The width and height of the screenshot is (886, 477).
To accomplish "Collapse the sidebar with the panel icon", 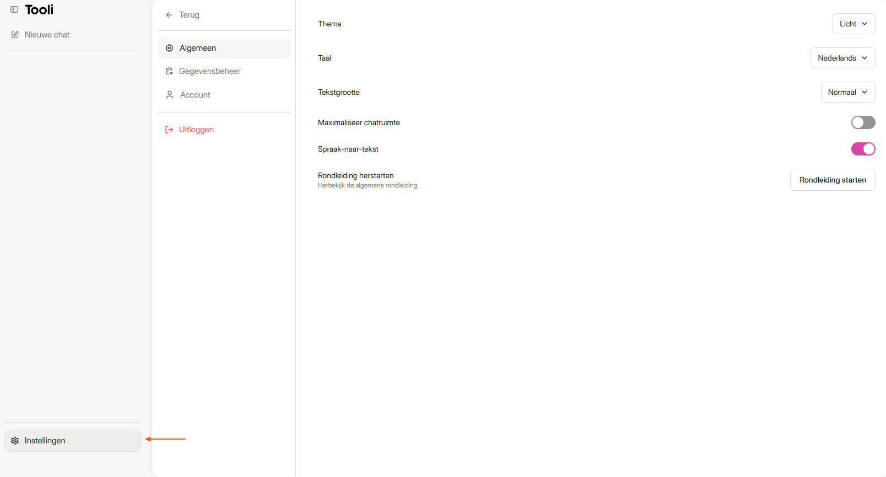I will (x=14, y=9).
